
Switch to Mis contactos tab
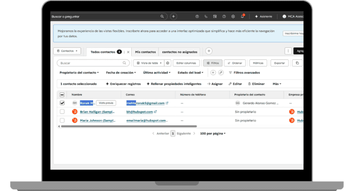point(145,52)
